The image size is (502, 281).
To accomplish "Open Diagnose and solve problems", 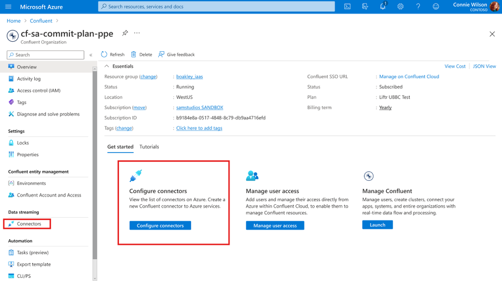I will (x=48, y=114).
